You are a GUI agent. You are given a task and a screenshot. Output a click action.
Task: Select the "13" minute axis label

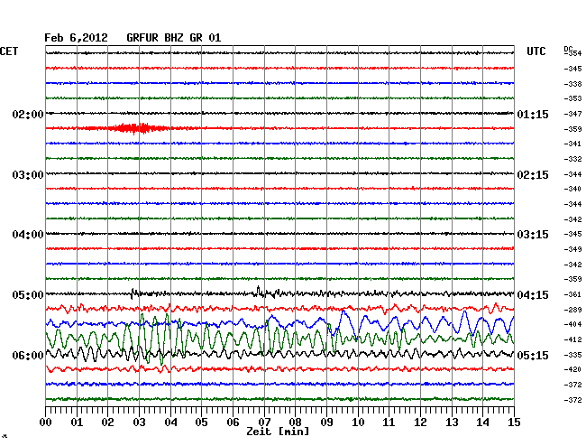click(452, 423)
